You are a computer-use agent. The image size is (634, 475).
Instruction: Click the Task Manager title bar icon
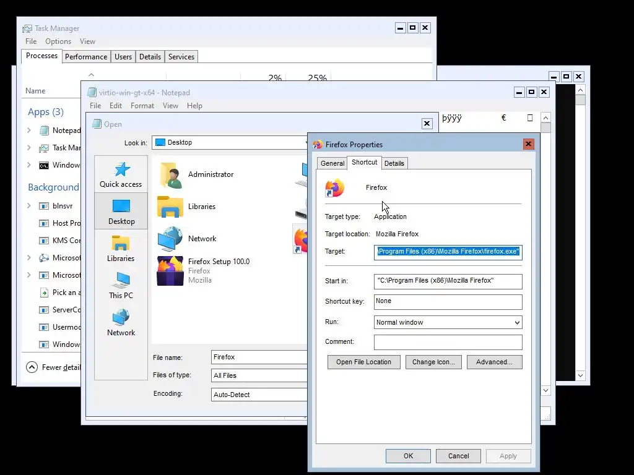[27, 28]
